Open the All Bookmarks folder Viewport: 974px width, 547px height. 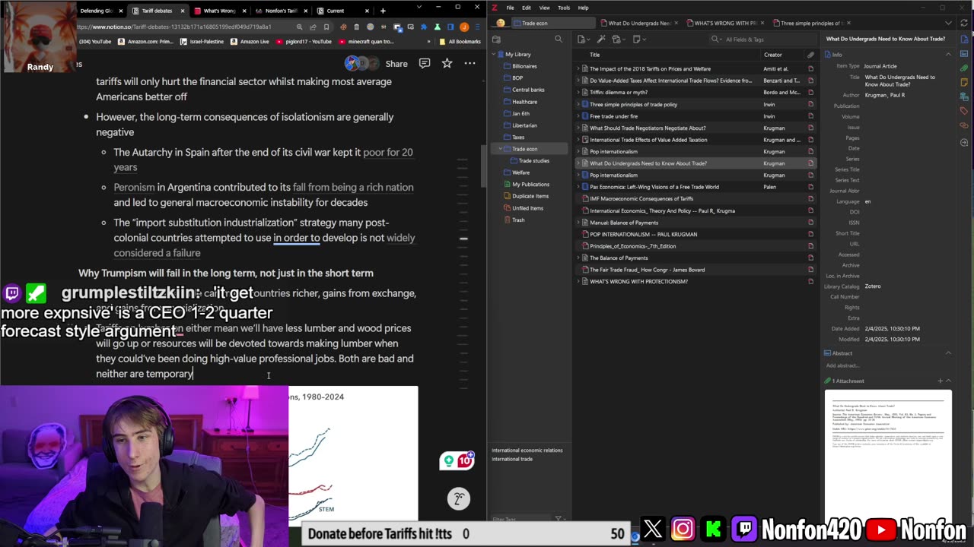461,42
